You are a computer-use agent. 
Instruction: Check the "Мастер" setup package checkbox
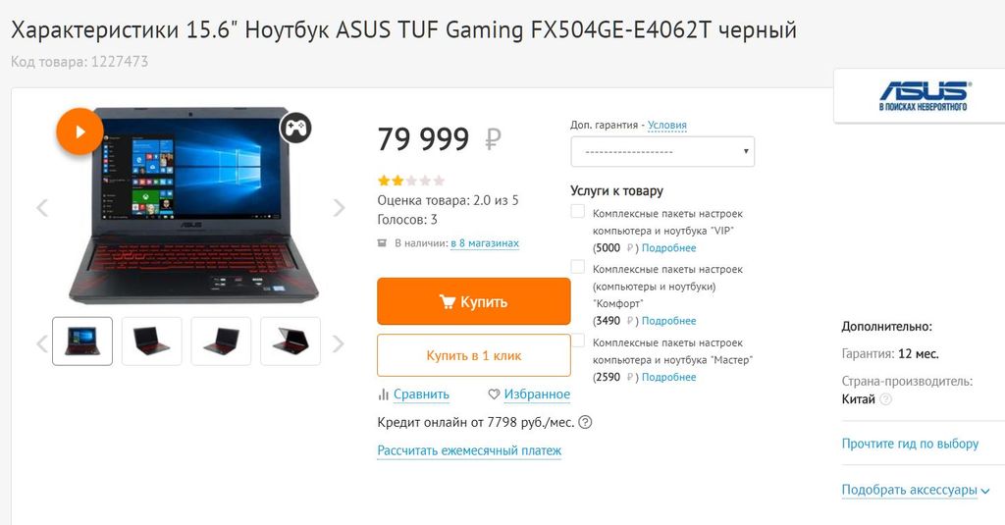tap(577, 340)
